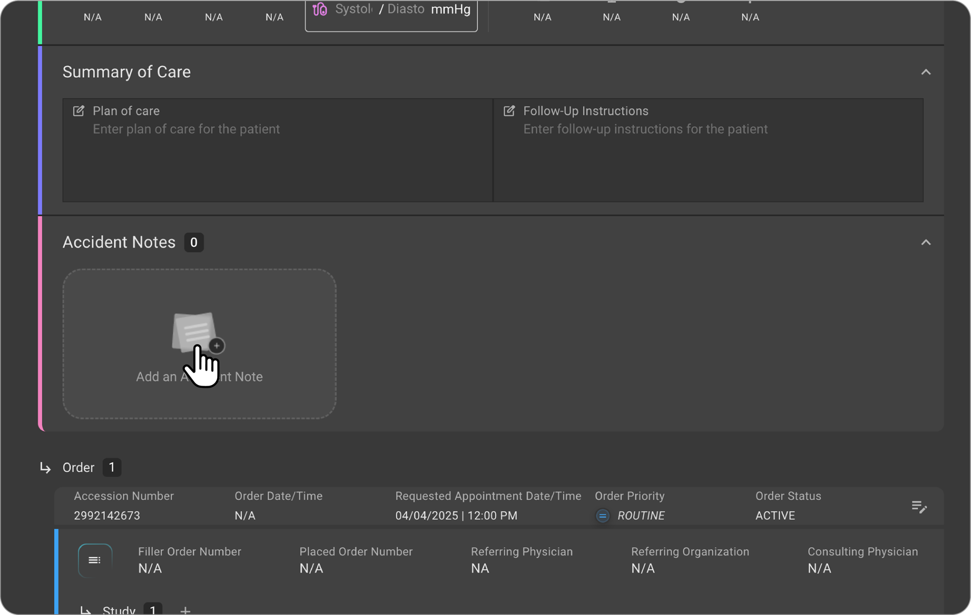Click the Diastolic pressure input
Image resolution: width=971 pixels, height=615 pixels.
tap(405, 9)
